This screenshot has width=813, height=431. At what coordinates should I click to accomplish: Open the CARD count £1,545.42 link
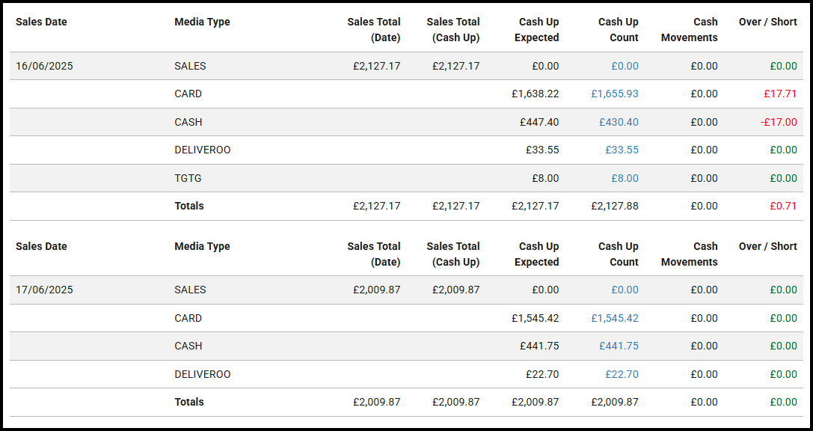[x=615, y=318]
